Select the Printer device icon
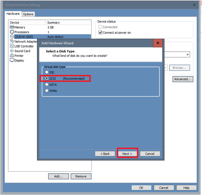 (x=12, y=56)
